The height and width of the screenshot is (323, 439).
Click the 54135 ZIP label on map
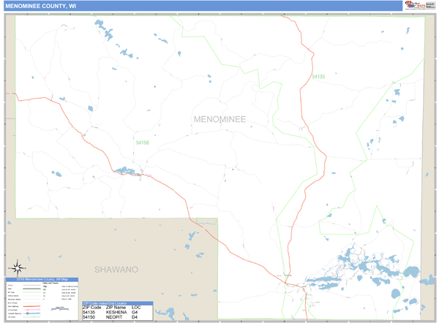[318, 77]
